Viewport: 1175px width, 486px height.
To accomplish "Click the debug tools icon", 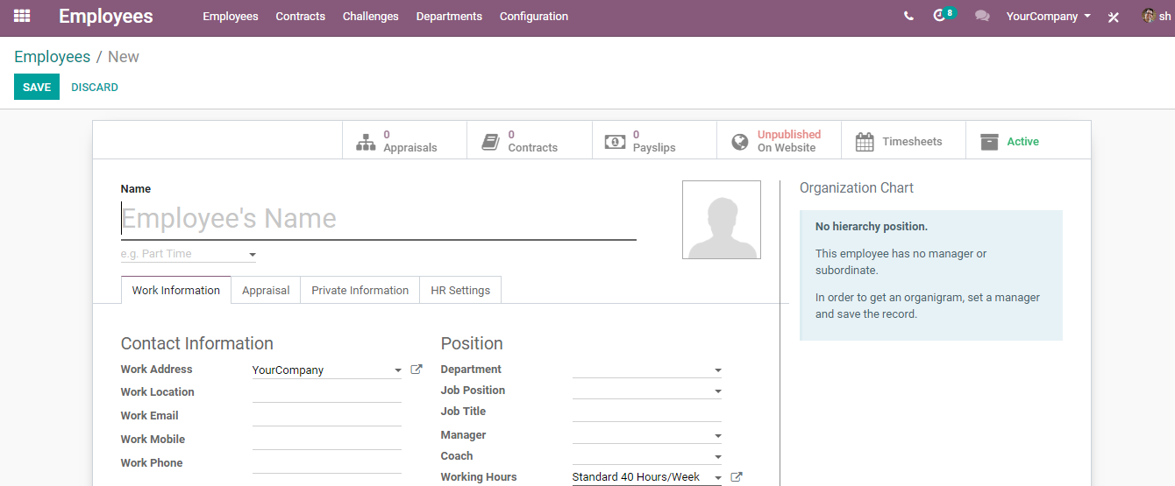I will pyautogui.click(x=1114, y=17).
